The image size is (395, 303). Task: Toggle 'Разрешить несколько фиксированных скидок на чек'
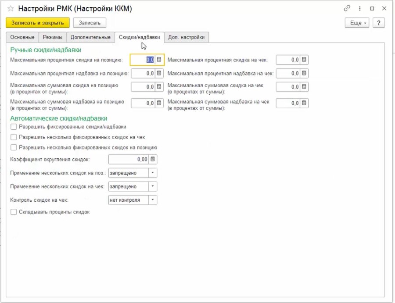14,137
